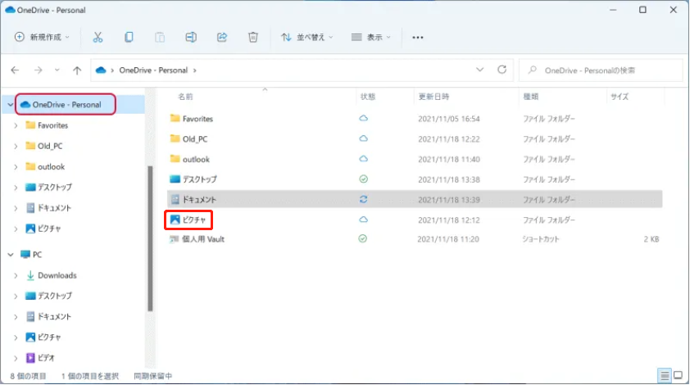Click the navigation pane scrollbar

click(150, 238)
